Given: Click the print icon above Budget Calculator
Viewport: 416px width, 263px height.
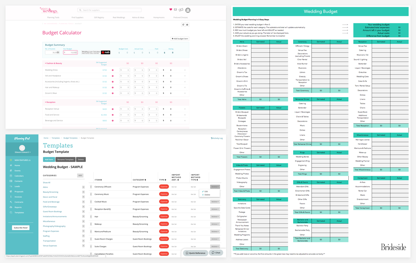Looking at the screenshot, I should (187, 25).
